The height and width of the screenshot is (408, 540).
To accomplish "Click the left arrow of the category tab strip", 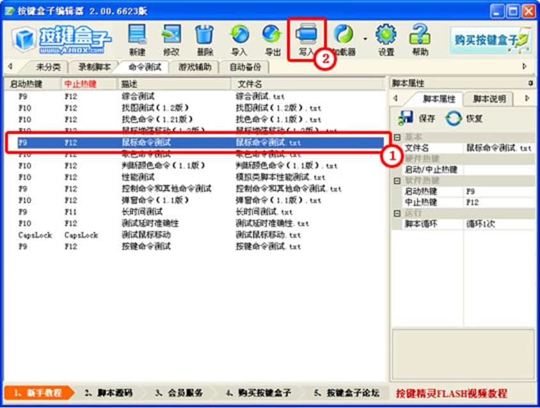I will pos(10,66).
